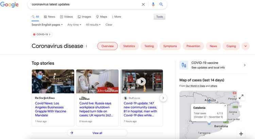Open New York Times story thumbnail
Image resolution: width=255 pixels, height=139 pixels.
coord(53,82)
